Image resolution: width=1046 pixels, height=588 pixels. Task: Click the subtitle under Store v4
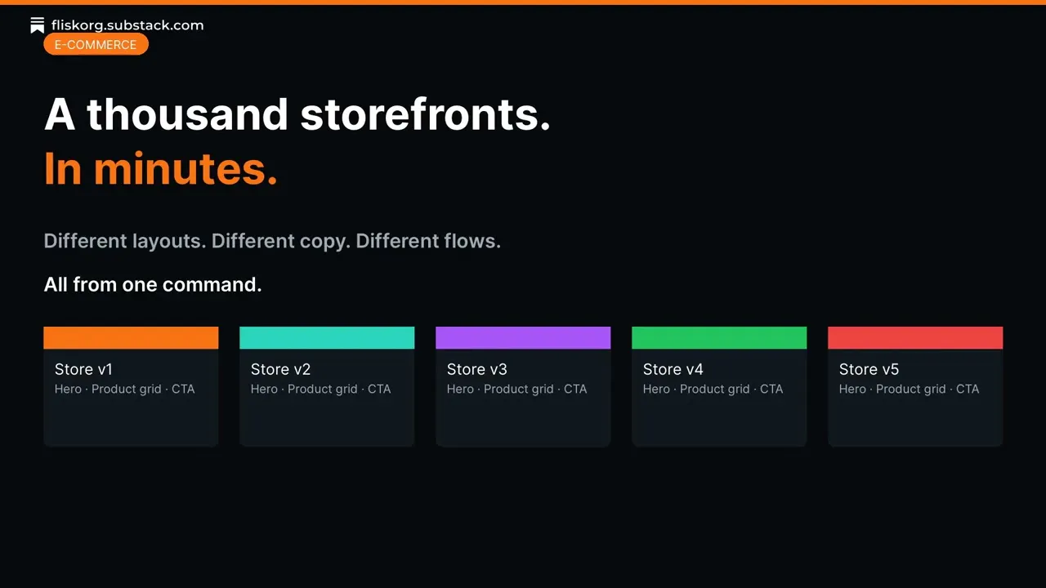[x=713, y=390]
